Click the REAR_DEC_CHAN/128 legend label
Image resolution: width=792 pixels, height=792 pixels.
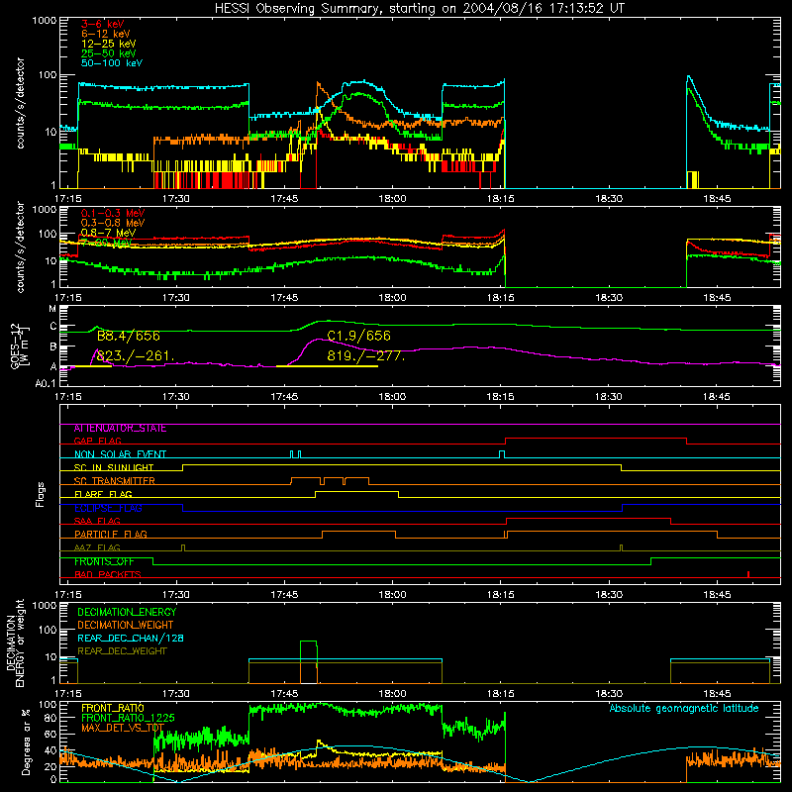[x=131, y=639]
